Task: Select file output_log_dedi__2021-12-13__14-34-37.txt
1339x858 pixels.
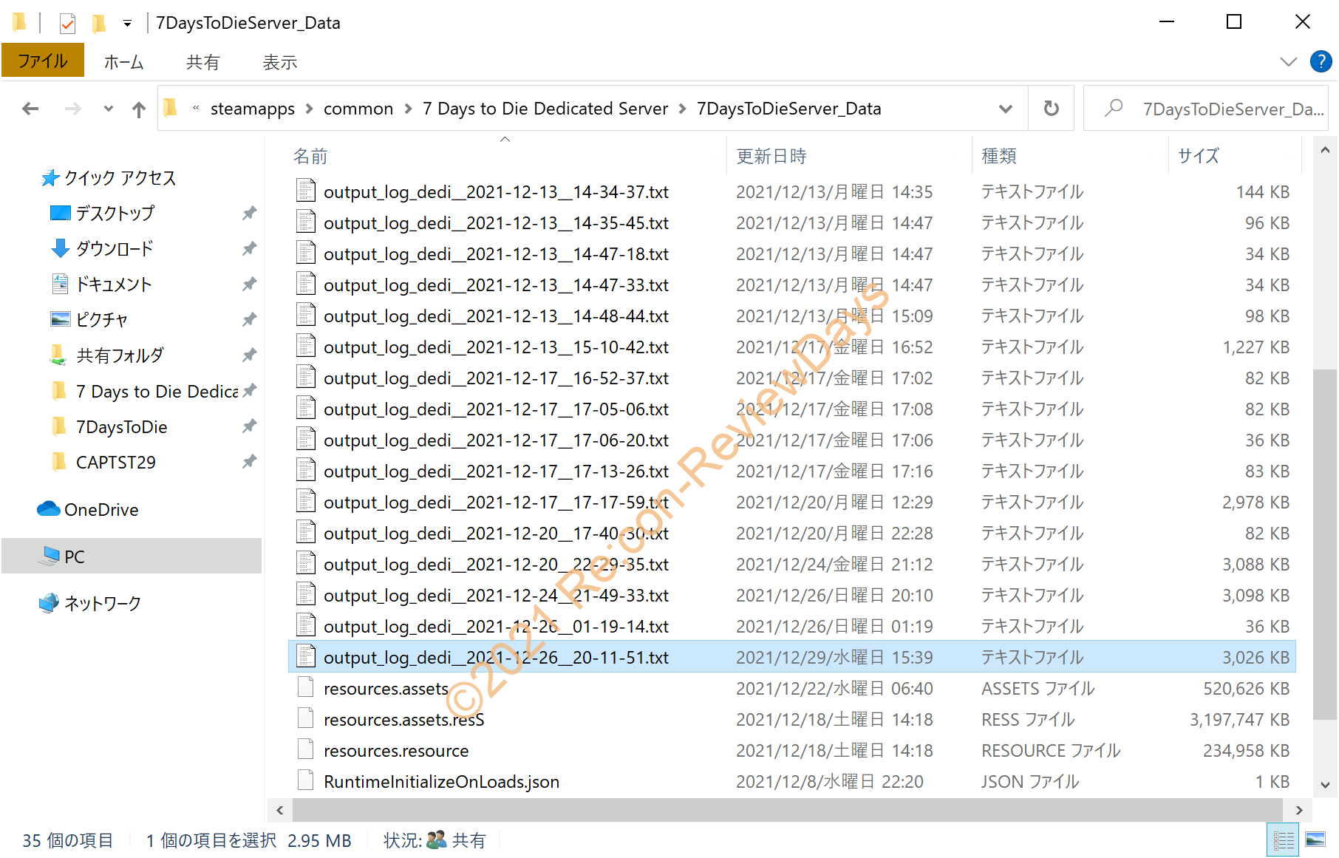Action: (x=496, y=192)
